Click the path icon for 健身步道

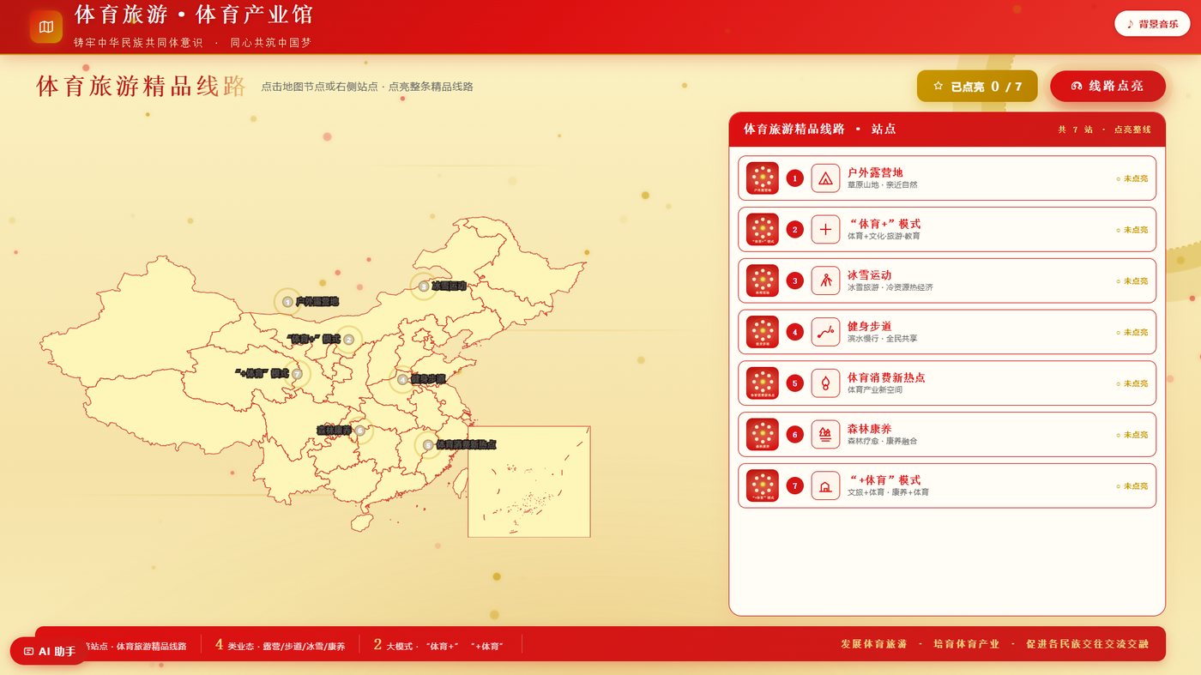825,332
